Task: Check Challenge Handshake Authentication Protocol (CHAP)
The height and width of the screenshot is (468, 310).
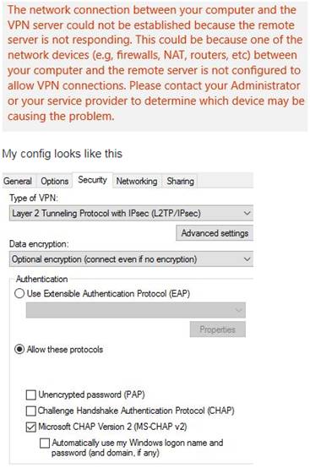Action: pos(30,411)
